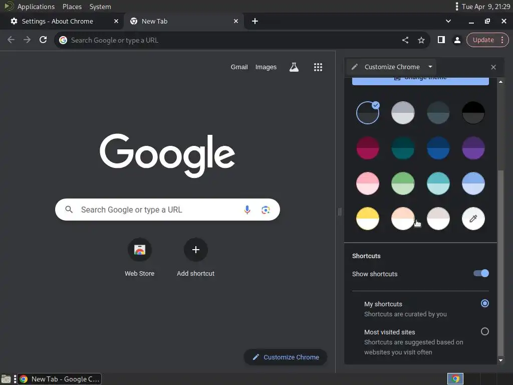This screenshot has width=513, height=385.
Task: Apply the purple color swatch
Action: coord(473,148)
